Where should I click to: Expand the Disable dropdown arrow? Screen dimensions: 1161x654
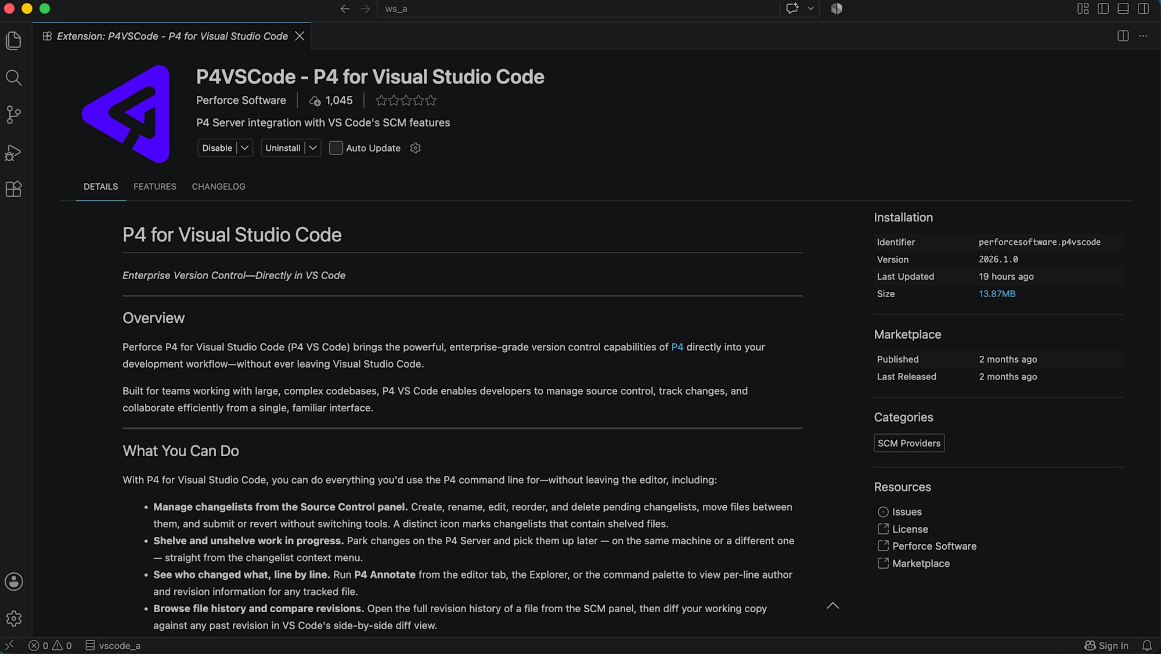tap(245, 148)
